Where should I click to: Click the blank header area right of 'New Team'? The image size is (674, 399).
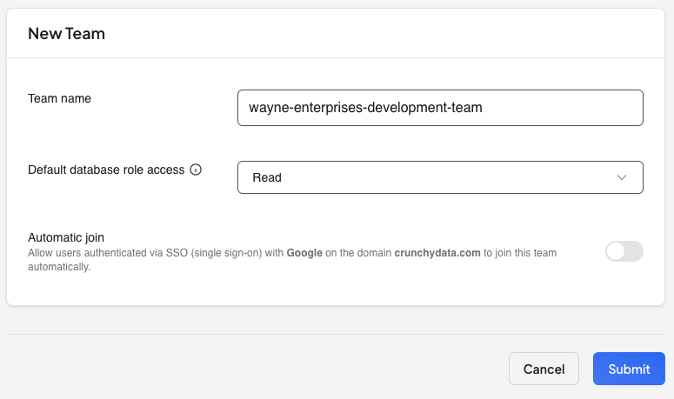(391, 34)
